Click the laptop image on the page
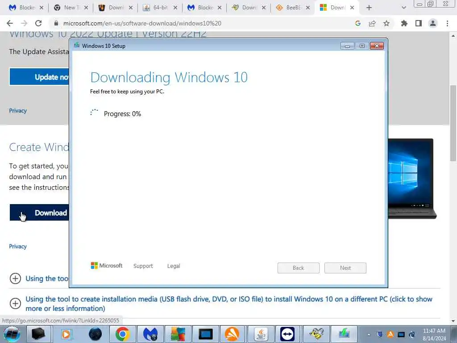 pyautogui.click(x=412, y=179)
